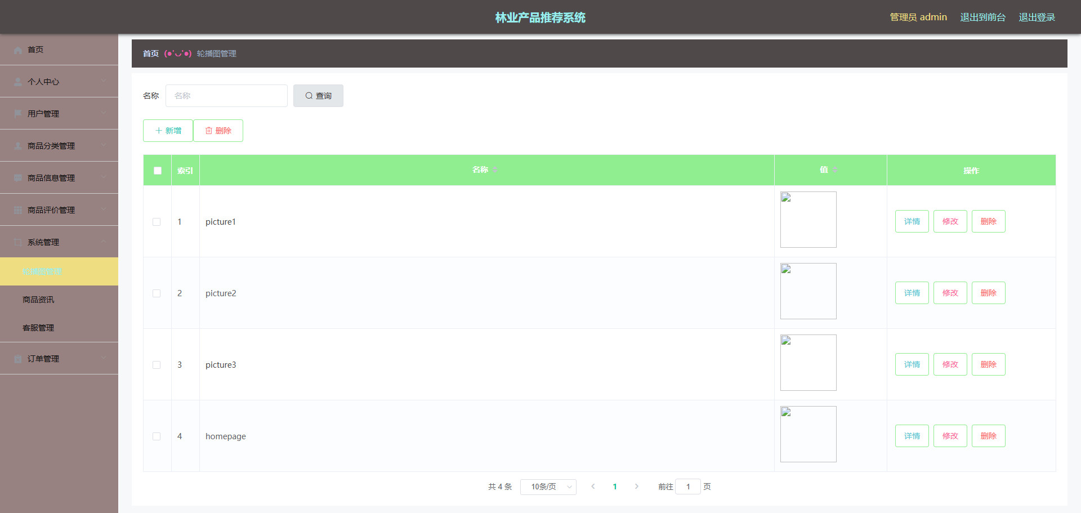This screenshot has height=513, width=1081.
Task: Click the clipboard icon beside 订单管理
Action: [18, 359]
